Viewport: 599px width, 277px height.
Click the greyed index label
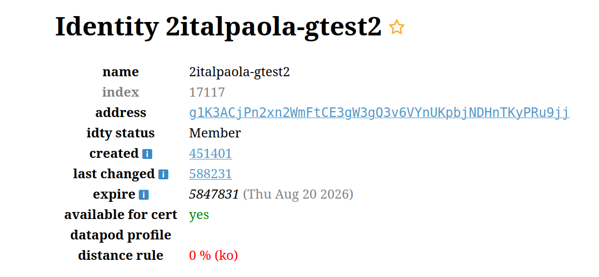pos(120,92)
